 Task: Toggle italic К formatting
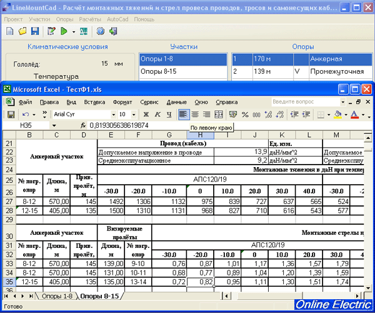point(157,115)
